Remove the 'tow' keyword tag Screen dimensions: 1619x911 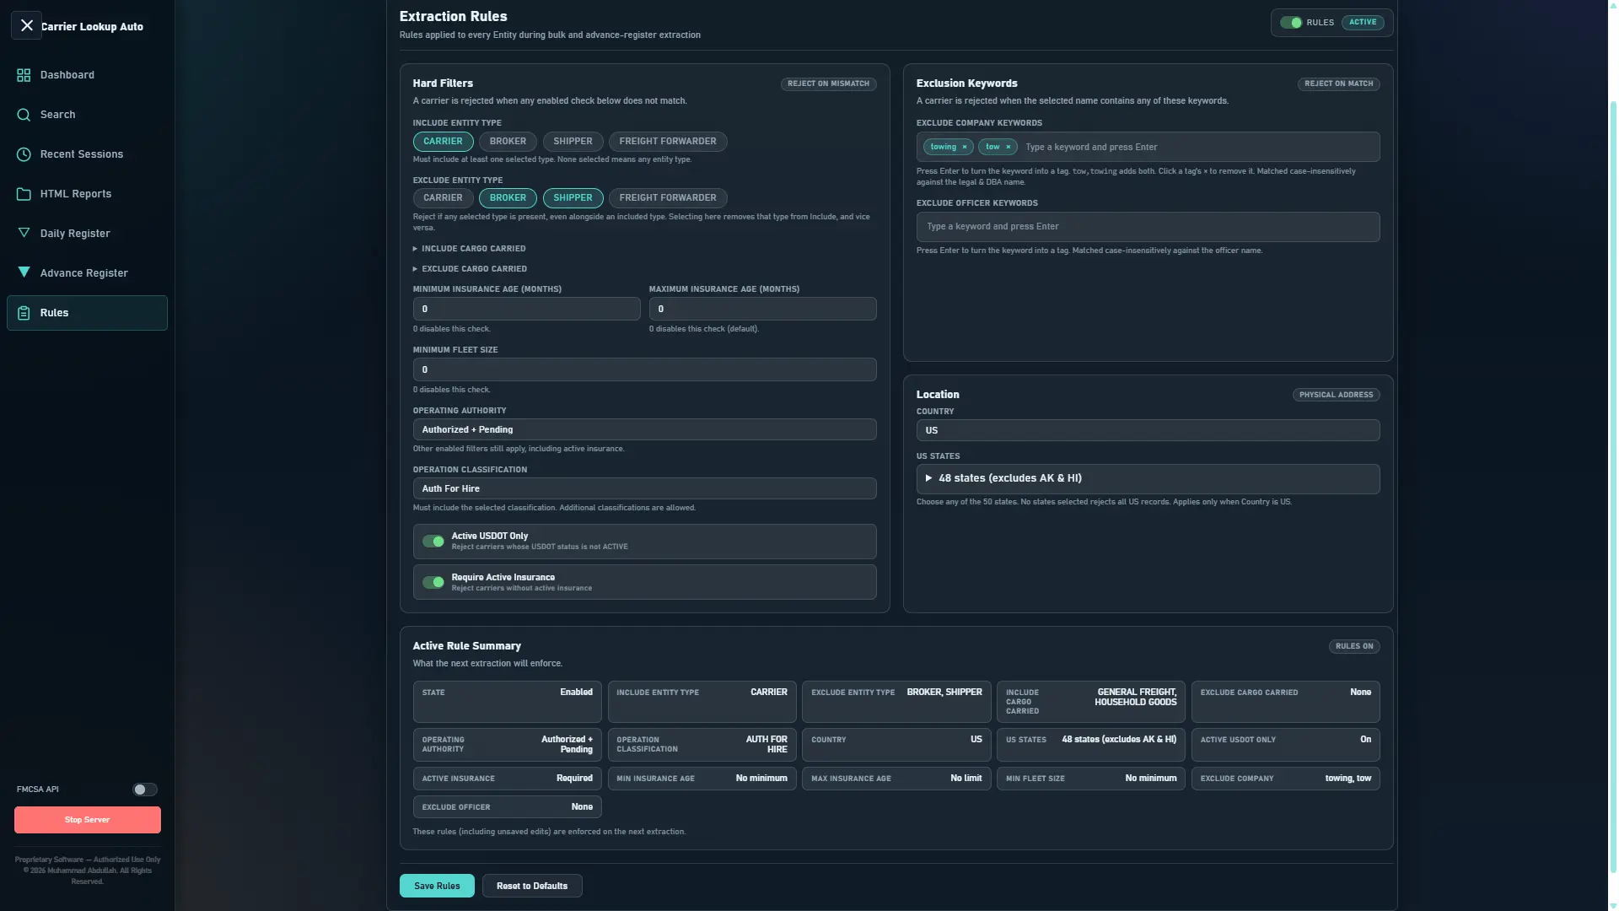click(1008, 147)
